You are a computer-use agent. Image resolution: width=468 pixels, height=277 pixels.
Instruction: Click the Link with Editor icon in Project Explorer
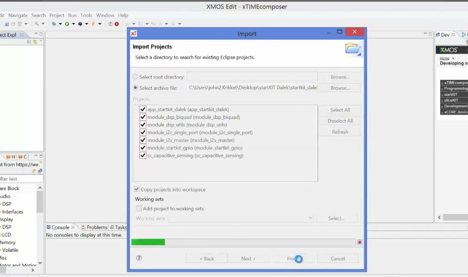[x=35, y=42]
